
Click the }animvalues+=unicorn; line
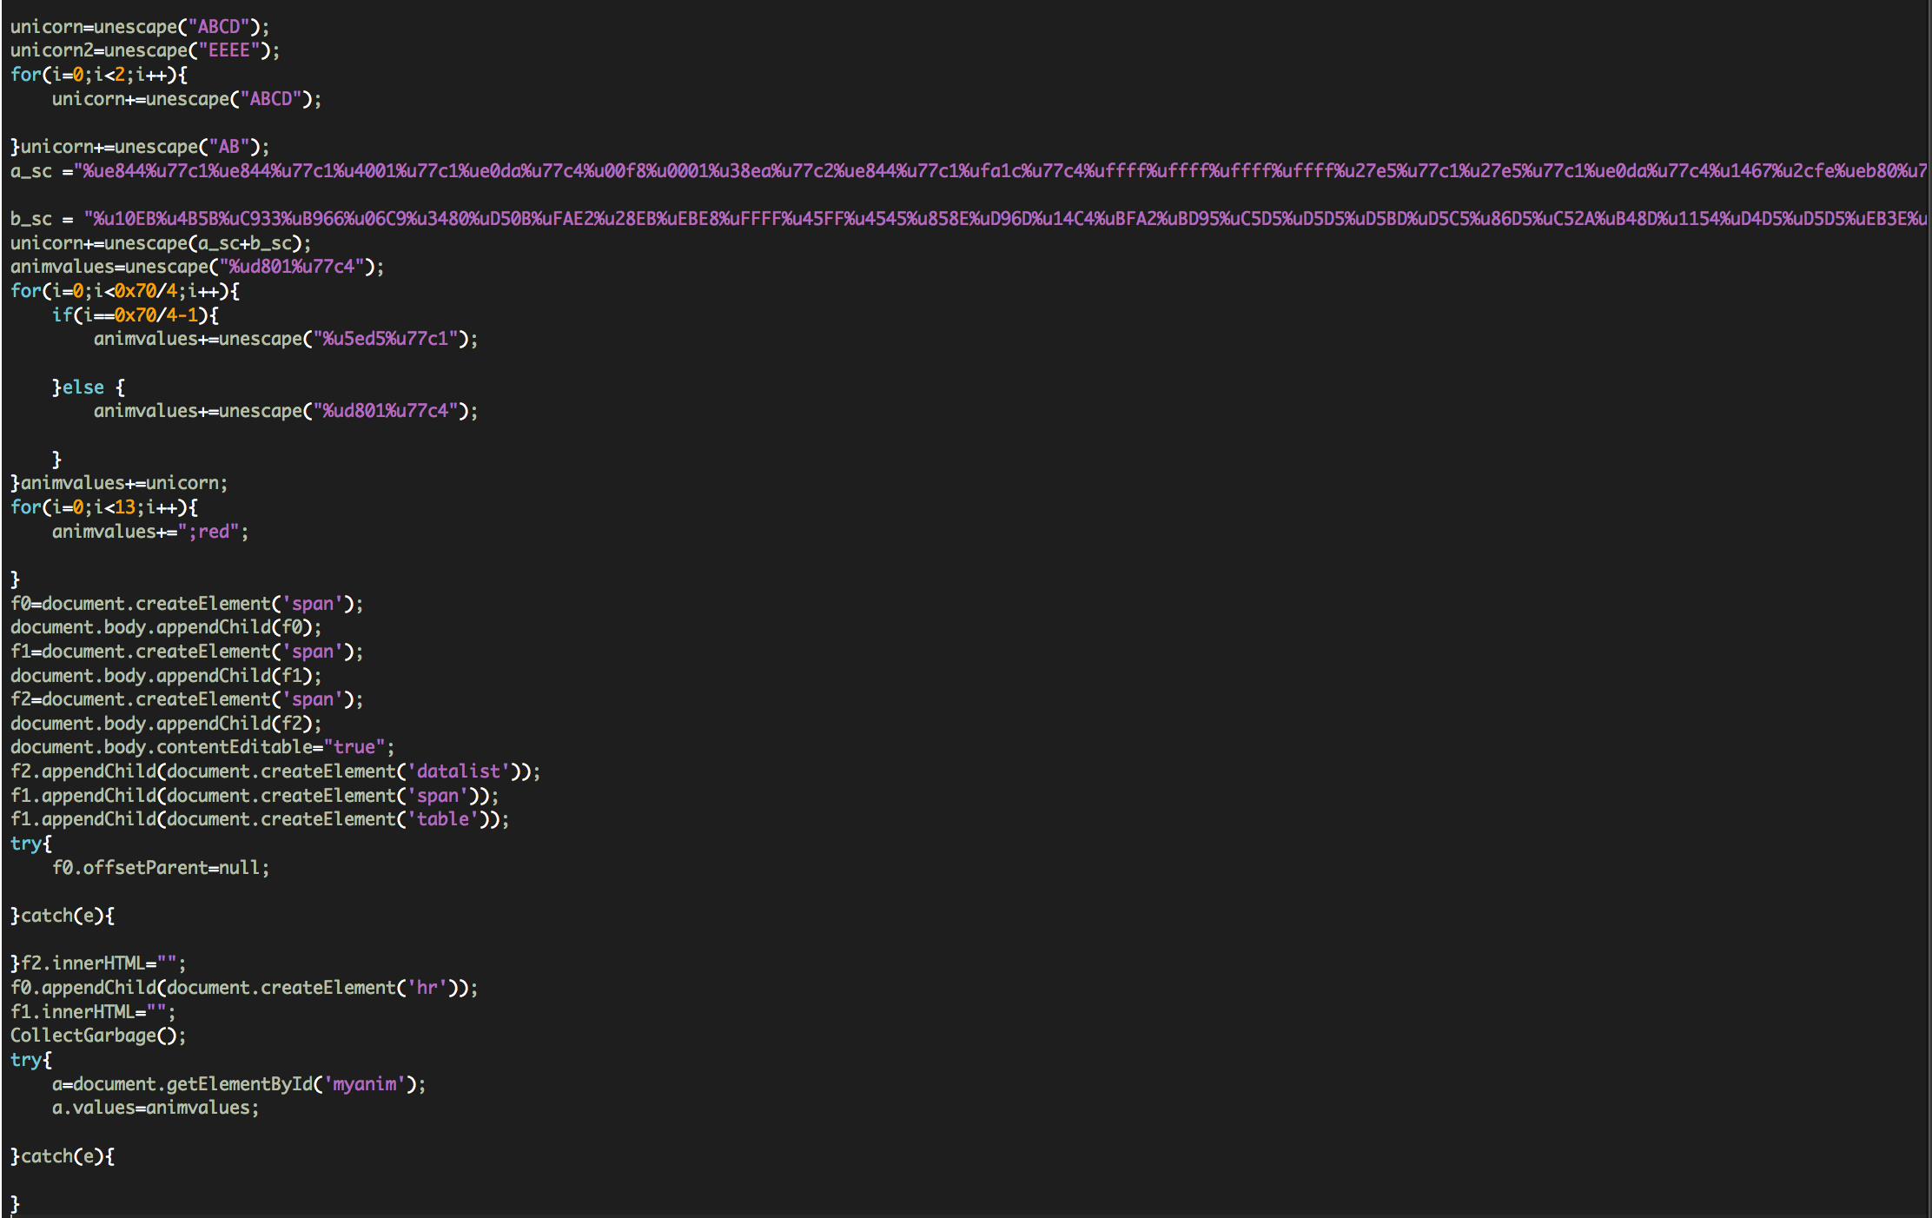click(x=119, y=483)
